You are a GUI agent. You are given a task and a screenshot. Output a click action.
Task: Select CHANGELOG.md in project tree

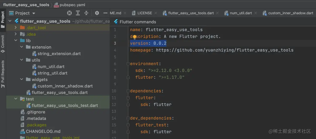coord(43,131)
